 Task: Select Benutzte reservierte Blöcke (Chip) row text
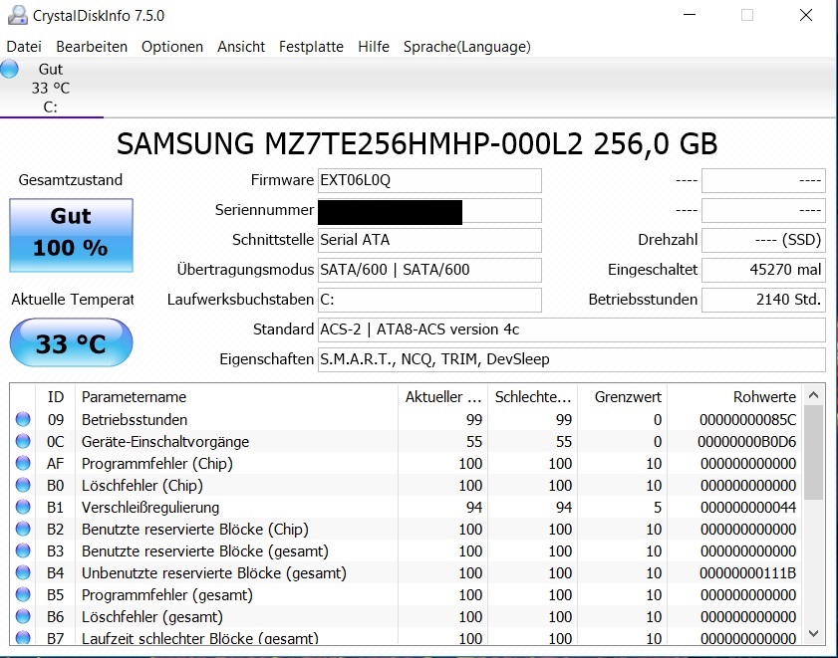(x=195, y=530)
